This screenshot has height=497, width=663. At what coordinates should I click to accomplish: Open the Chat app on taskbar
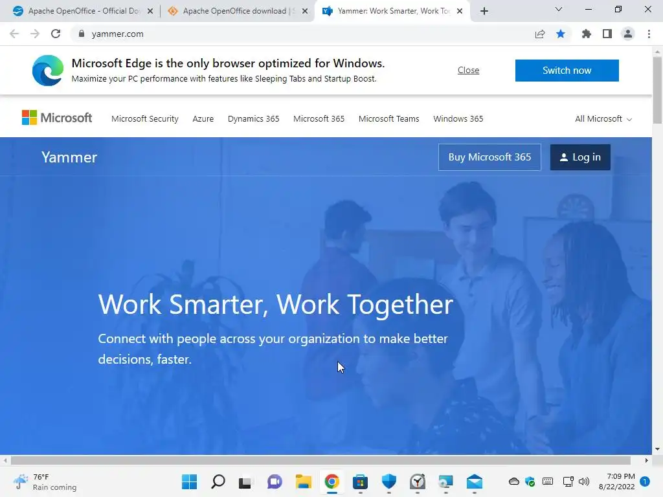[275, 481]
